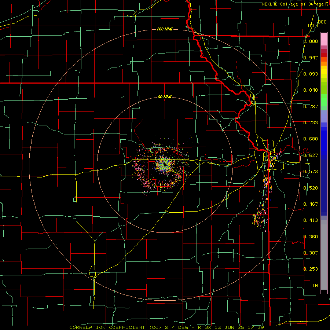Click the 0.893 scale value

coord(311,74)
